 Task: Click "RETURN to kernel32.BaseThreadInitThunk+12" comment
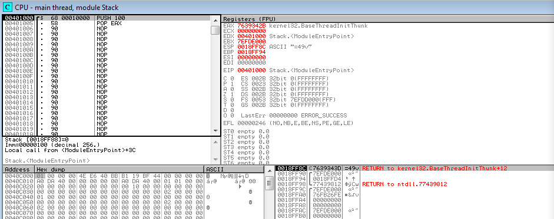pos(435,168)
